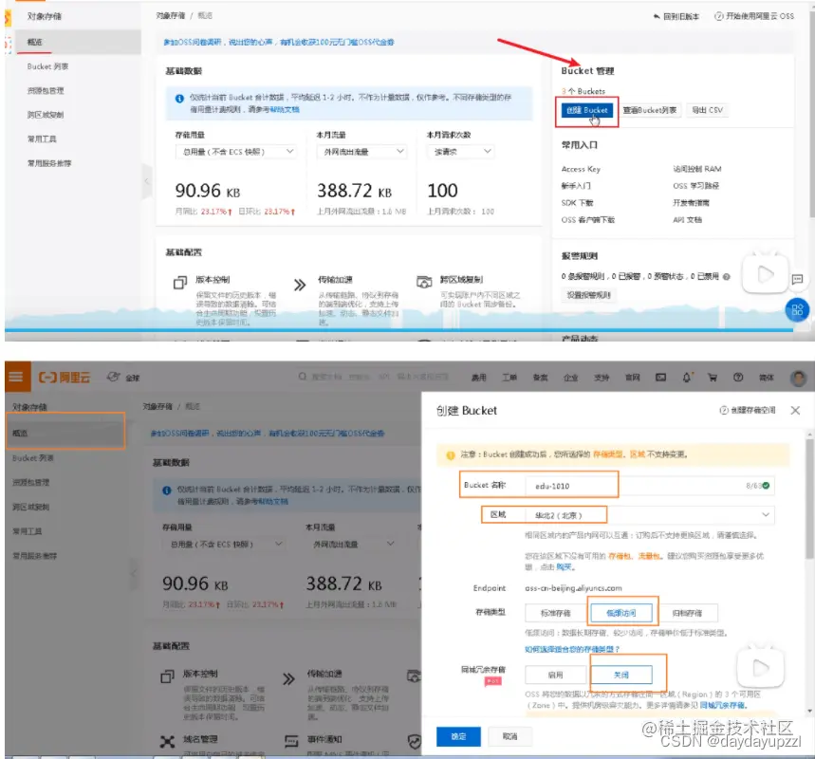The image size is (815, 759).
Task: Click the 跨区域复制 icon in 基础配置 on the undimmed page
Action: pos(424,282)
